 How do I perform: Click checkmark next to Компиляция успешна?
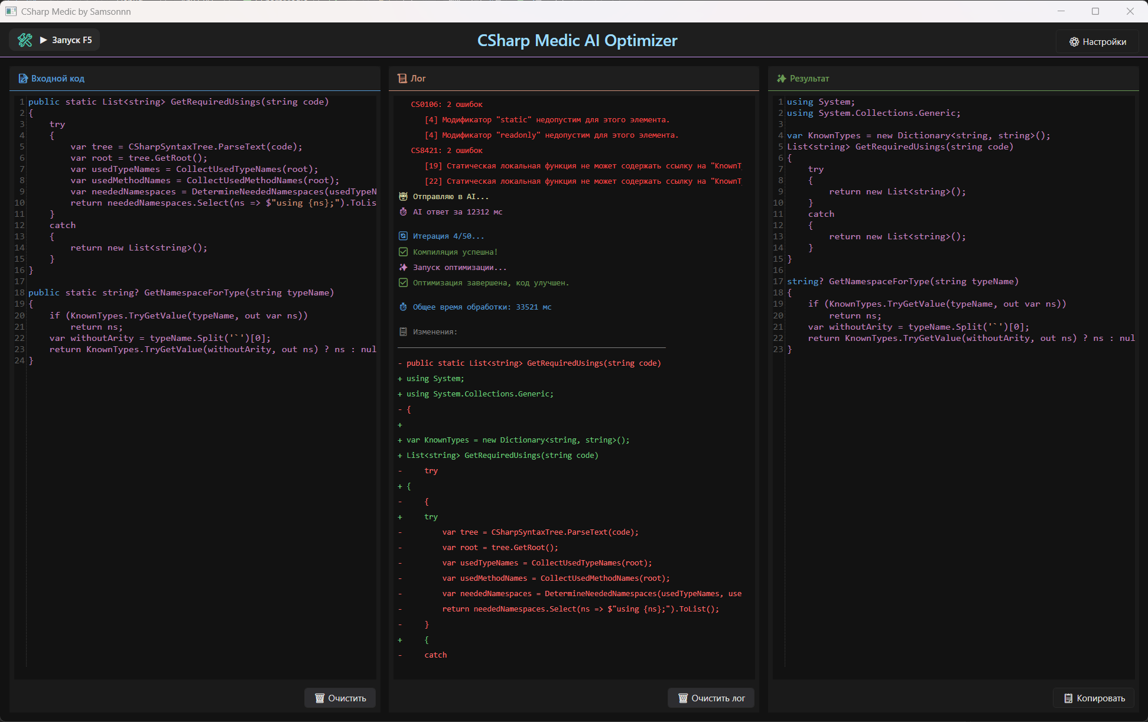403,252
